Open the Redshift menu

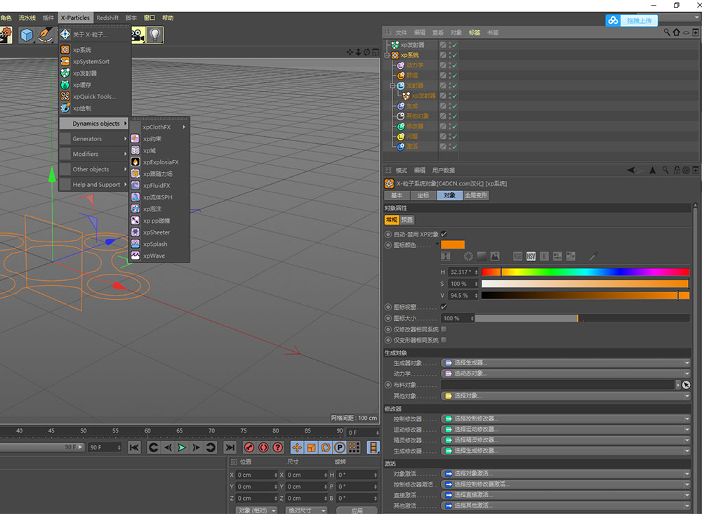(x=107, y=18)
